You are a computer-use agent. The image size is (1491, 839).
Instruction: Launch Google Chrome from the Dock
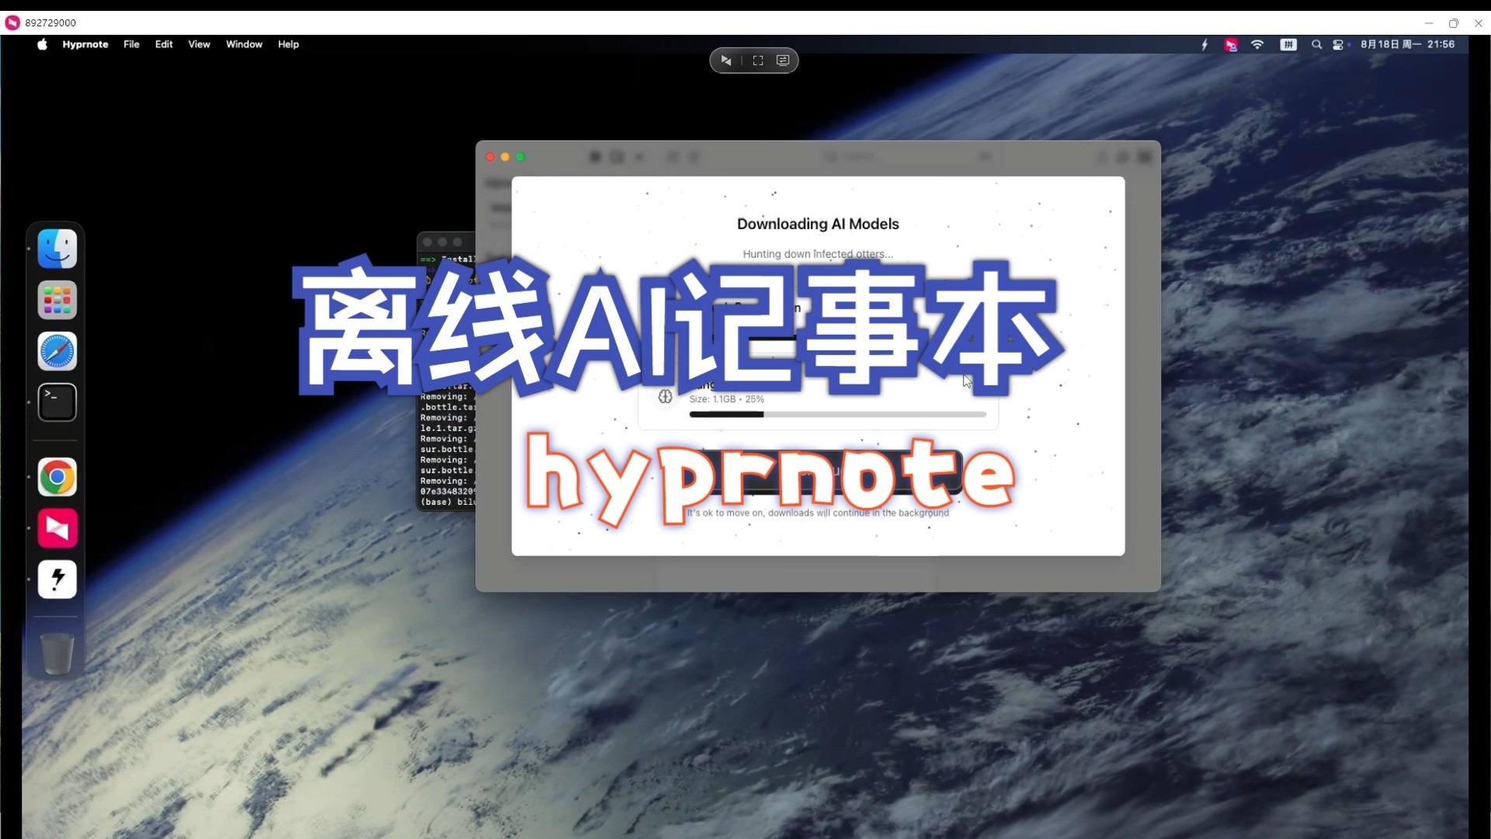pyautogui.click(x=57, y=477)
